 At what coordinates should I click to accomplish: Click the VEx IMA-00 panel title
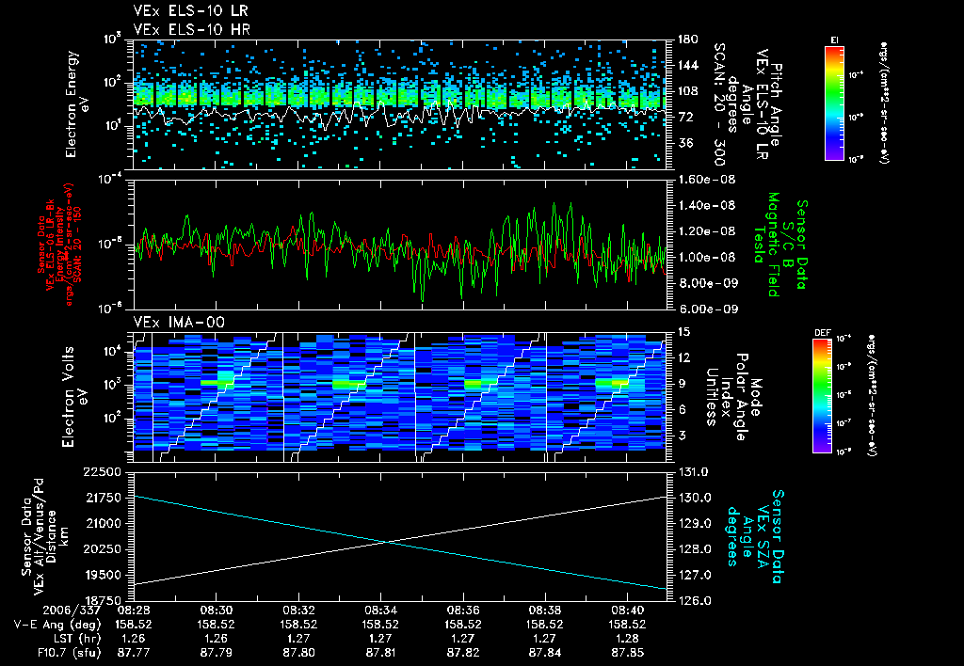(179, 322)
